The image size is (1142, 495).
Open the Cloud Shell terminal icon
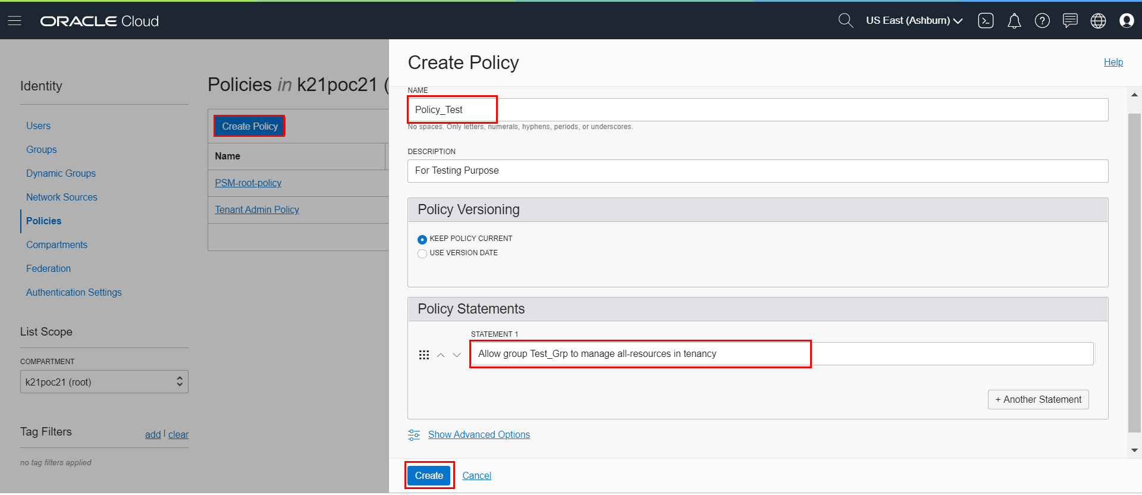986,21
